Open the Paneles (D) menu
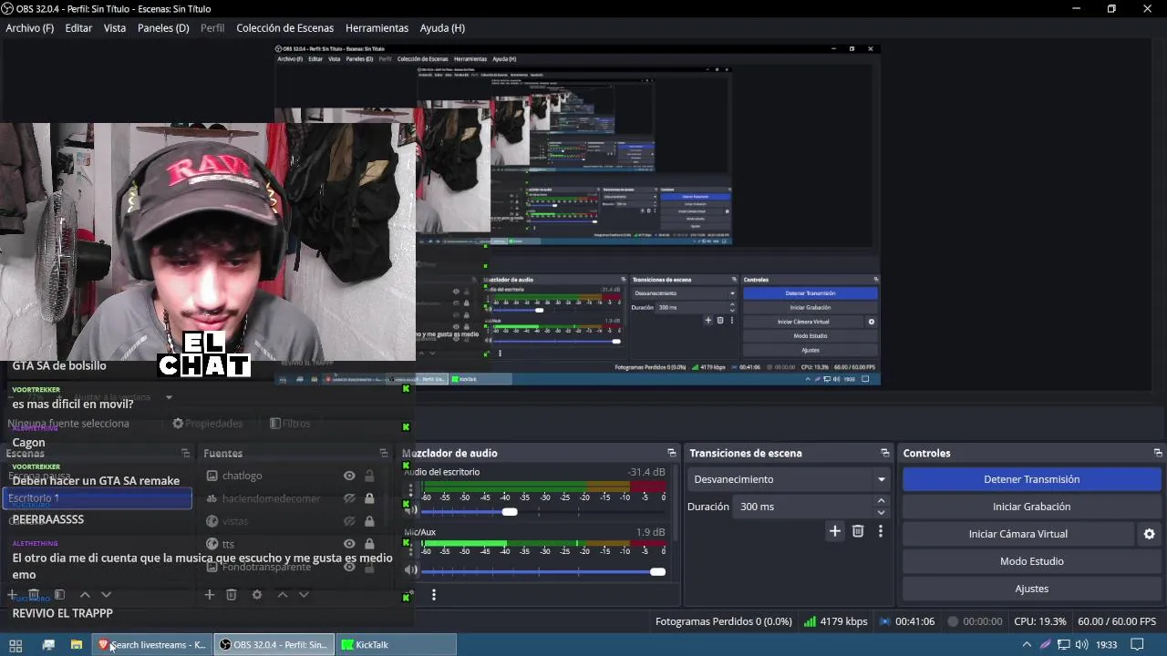 coord(163,28)
